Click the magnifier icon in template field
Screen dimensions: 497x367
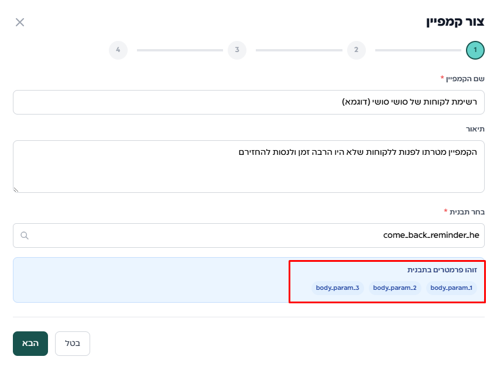25,236
